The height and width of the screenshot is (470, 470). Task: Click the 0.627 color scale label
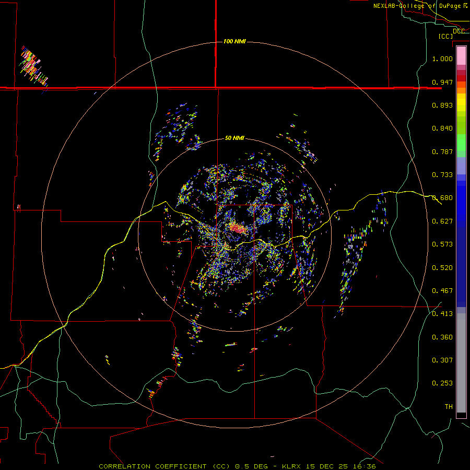click(x=442, y=221)
